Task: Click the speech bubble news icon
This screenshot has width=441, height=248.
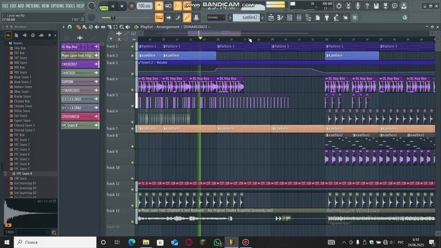Action: tap(395, 6)
